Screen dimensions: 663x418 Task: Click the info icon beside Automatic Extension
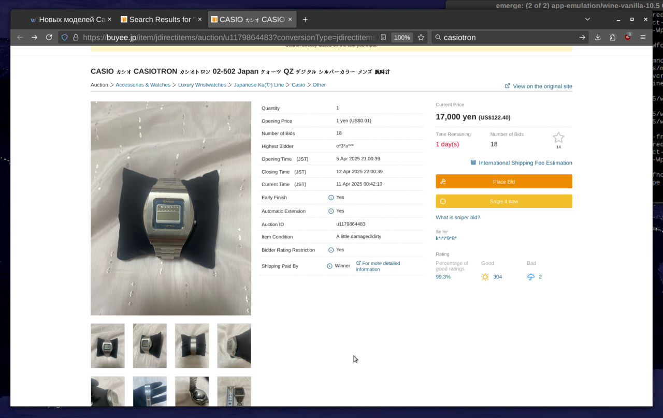tap(331, 211)
